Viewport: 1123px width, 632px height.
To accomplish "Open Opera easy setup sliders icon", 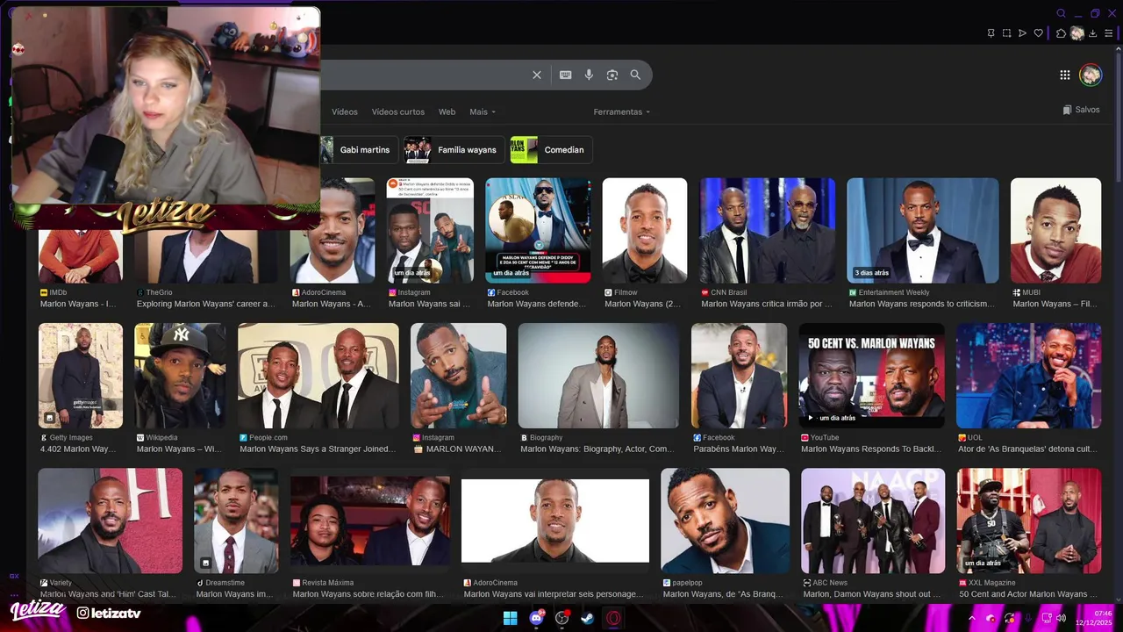I will pos(1109,33).
